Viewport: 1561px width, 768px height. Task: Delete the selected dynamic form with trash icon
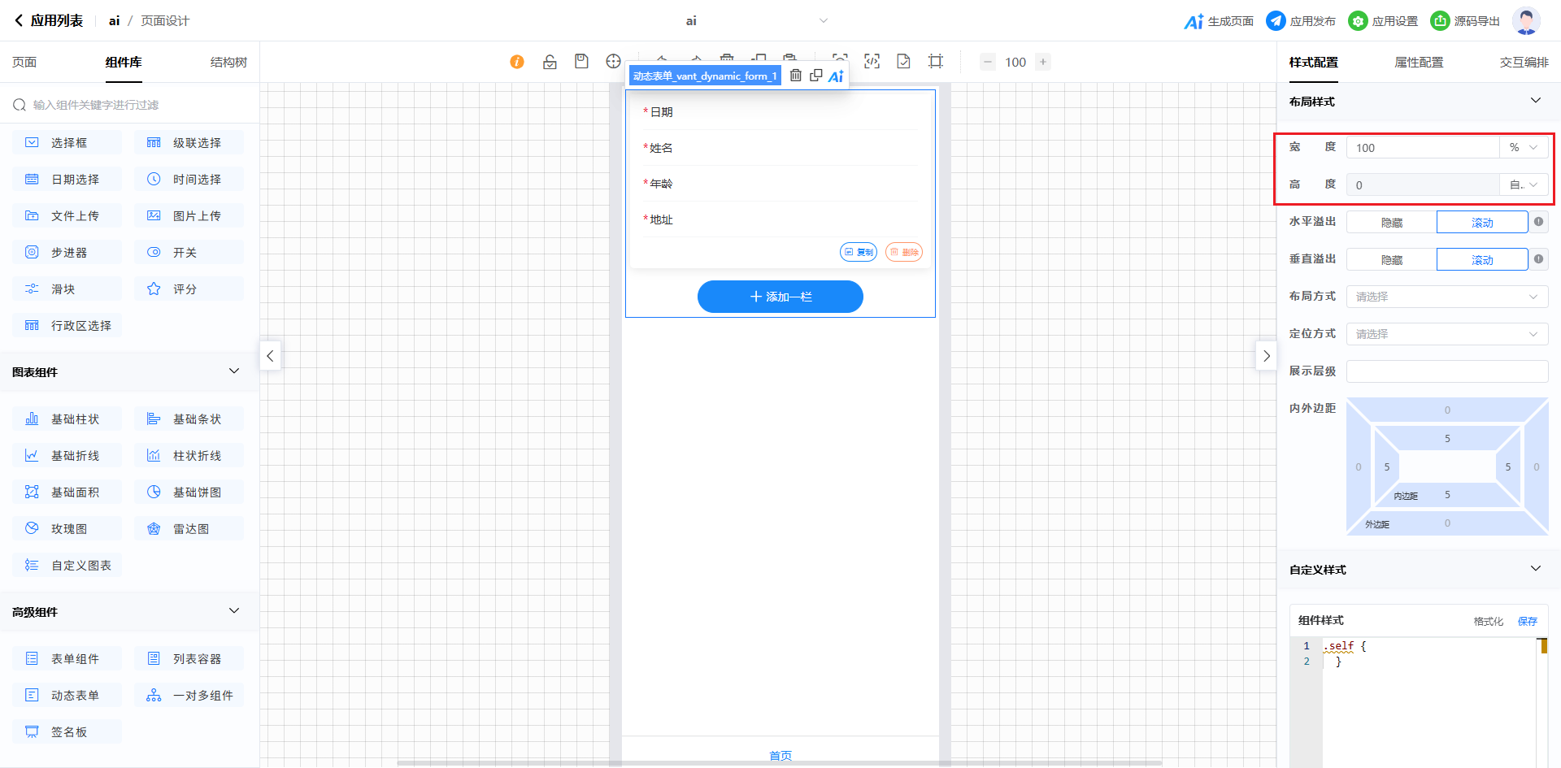click(x=796, y=76)
